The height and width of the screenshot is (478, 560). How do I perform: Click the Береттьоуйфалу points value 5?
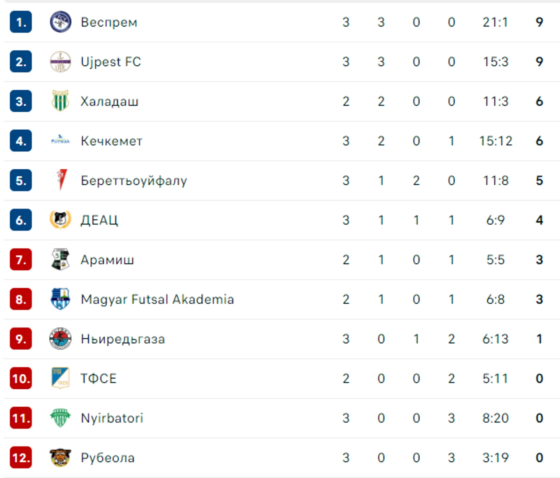(x=539, y=180)
